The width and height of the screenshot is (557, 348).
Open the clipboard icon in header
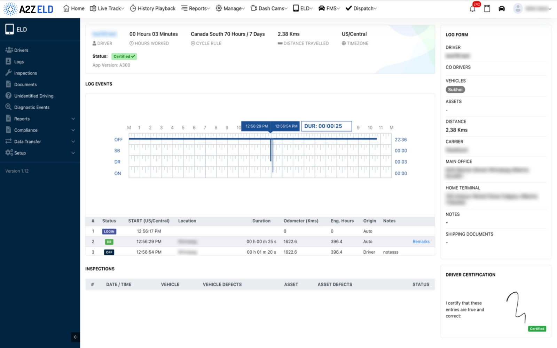(487, 9)
